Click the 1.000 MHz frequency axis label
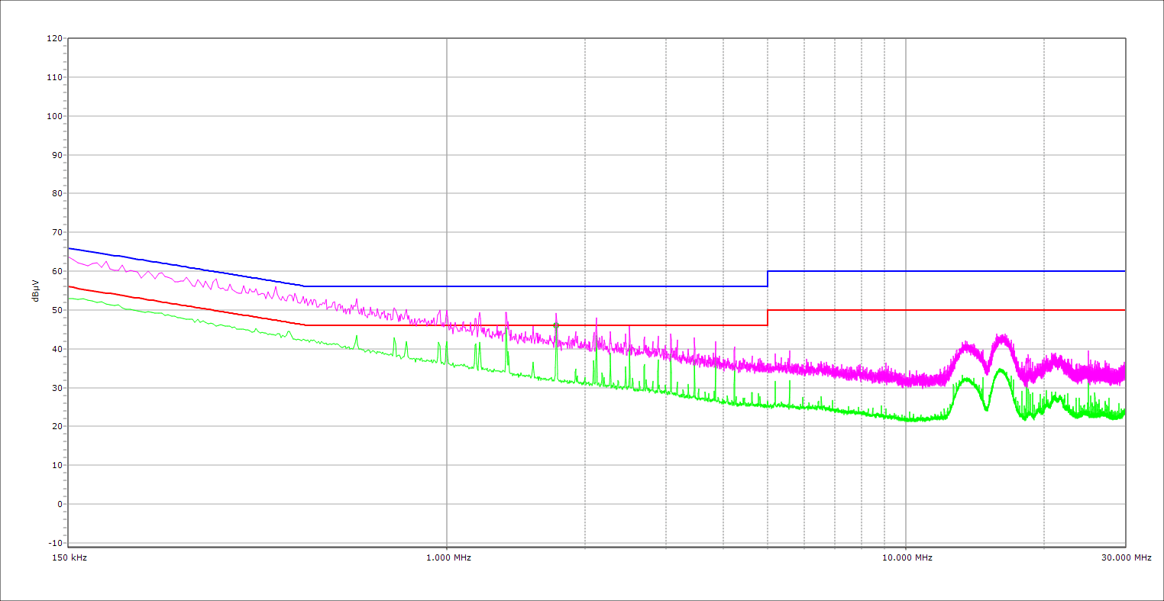 448,557
